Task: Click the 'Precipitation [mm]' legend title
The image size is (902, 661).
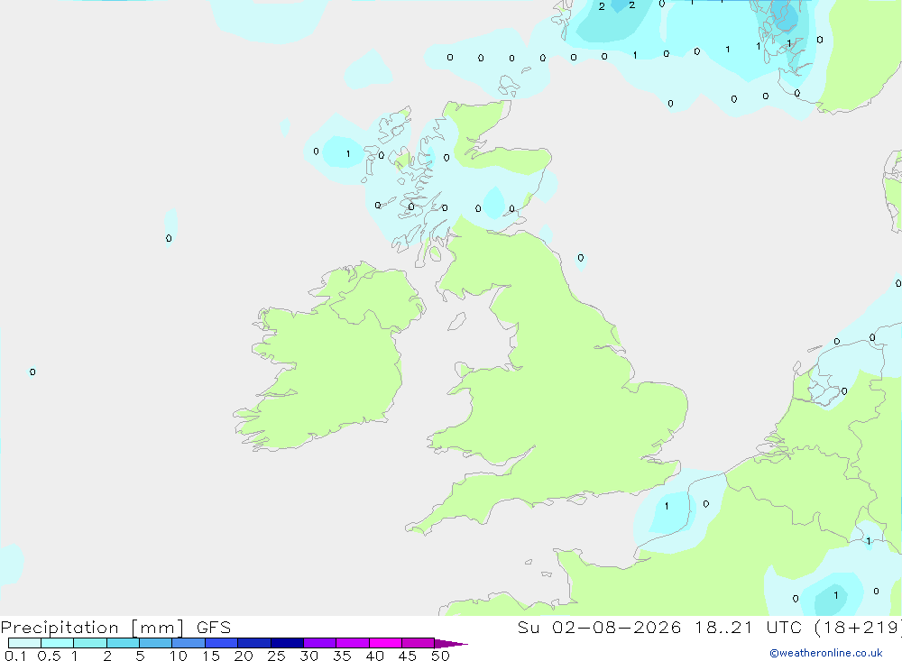Action: point(93,628)
